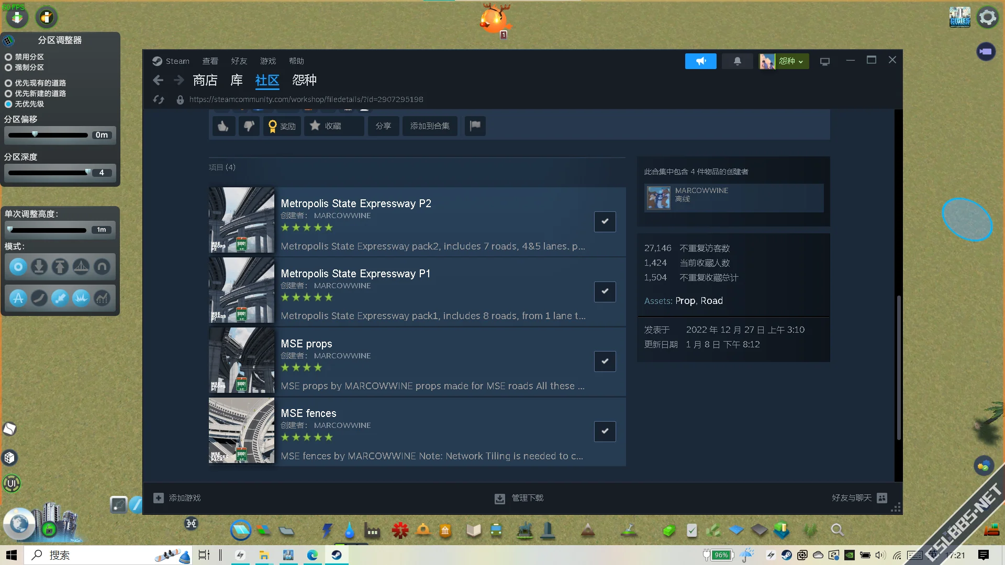This screenshot has height=565, width=1005.
Task: Select the elevated mode up-arrow icon
Action: coord(60,267)
